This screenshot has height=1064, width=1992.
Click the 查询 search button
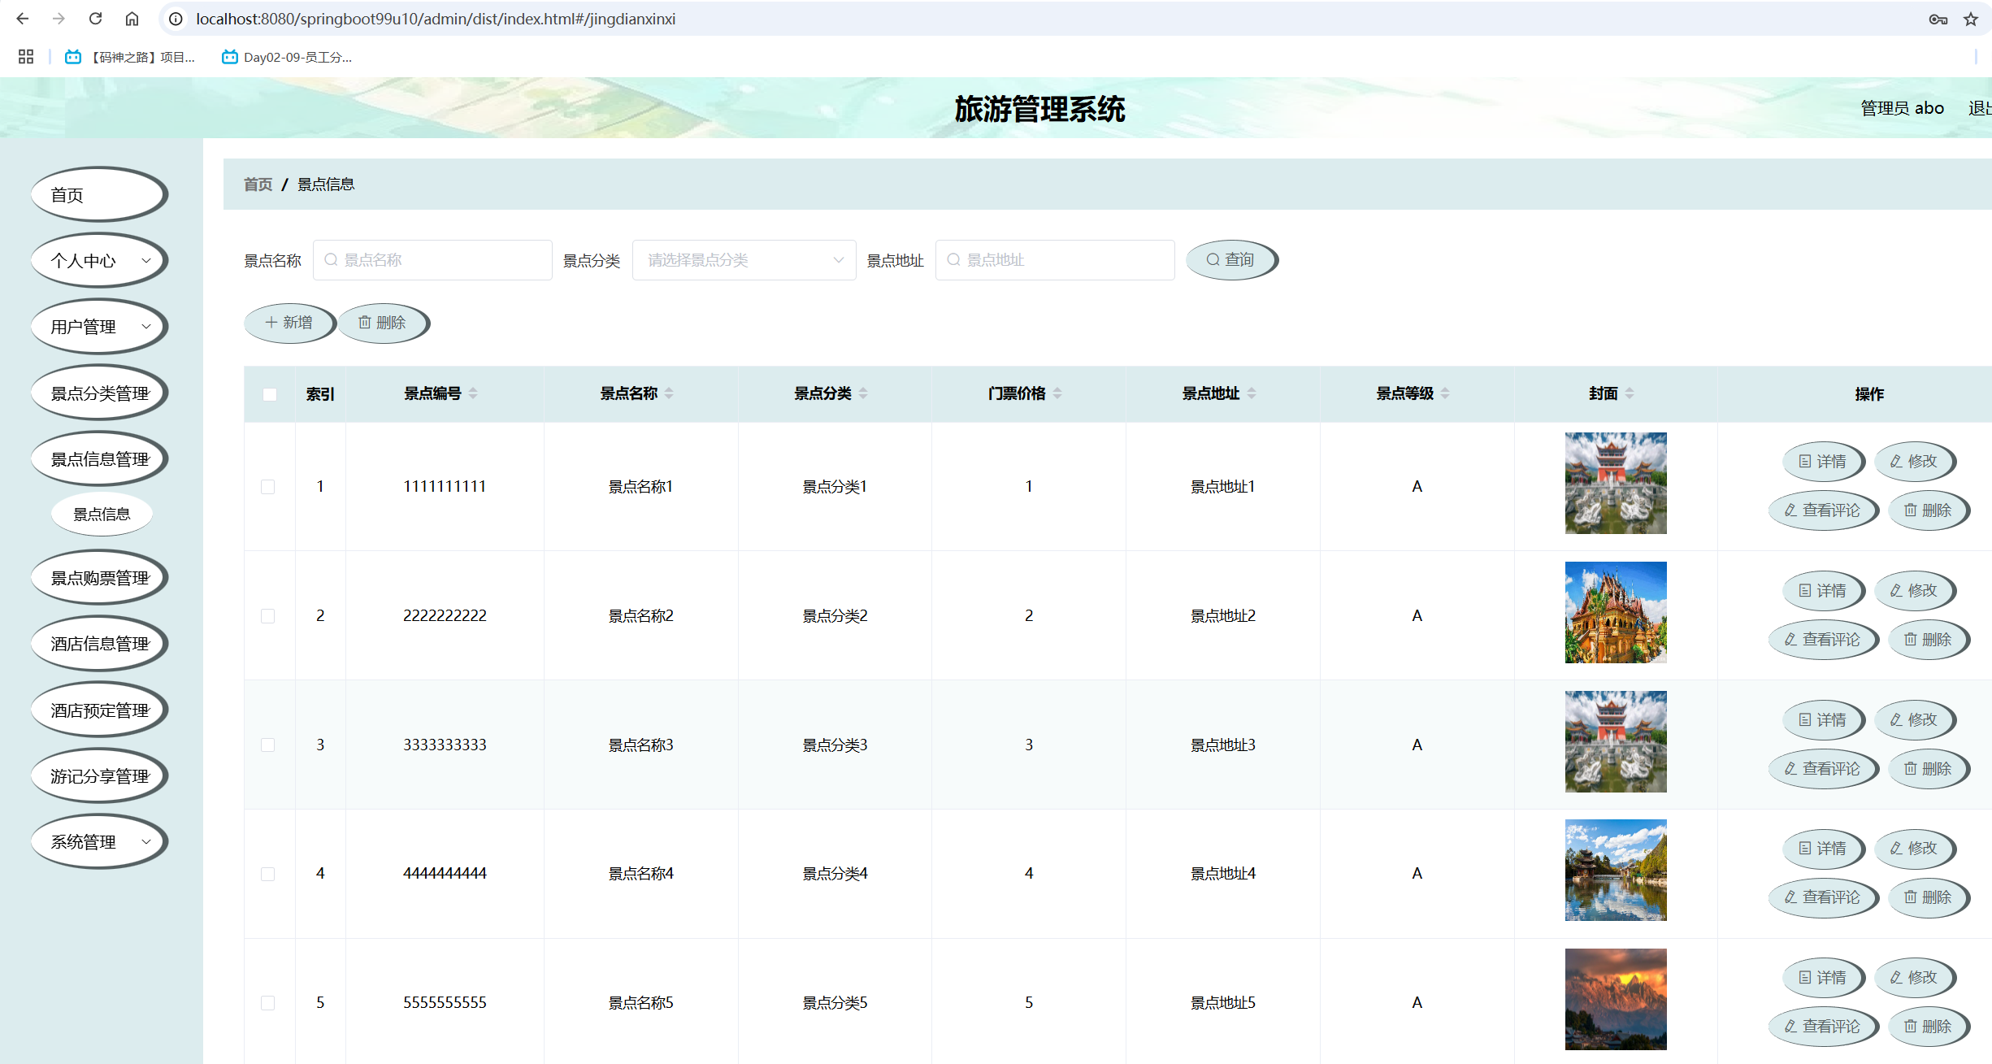tap(1231, 260)
